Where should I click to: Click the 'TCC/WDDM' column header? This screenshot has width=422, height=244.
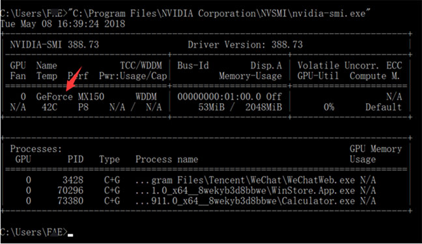(x=141, y=66)
